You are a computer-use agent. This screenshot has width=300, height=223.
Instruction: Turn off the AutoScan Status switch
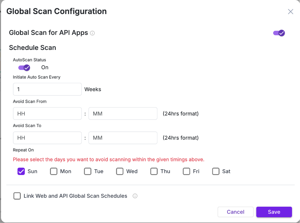[24, 68]
